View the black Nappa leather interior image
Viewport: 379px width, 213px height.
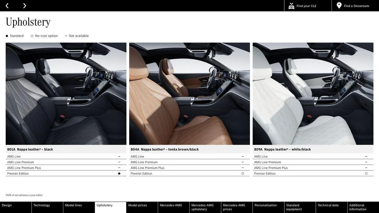click(66, 94)
